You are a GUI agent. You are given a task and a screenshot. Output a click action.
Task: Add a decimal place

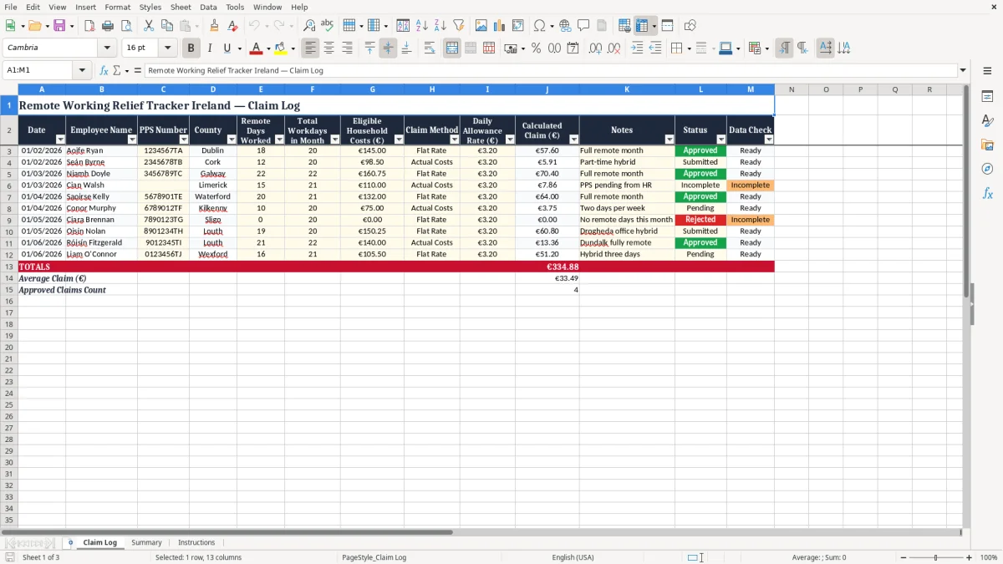[x=595, y=48]
